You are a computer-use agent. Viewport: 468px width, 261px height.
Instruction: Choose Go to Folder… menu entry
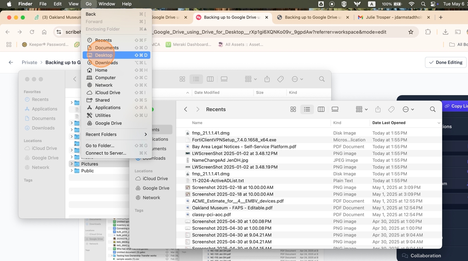pyautogui.click(x=116, y=146)
